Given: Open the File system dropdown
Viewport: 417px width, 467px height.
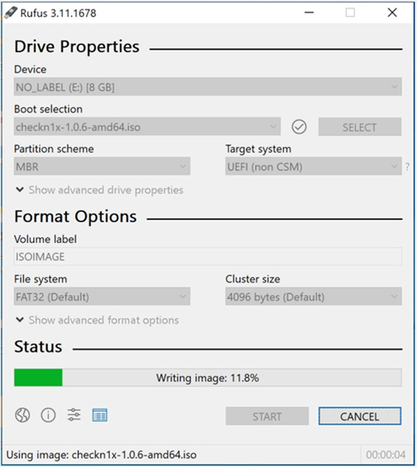Looking at the screenshot, I should point(102,297).
